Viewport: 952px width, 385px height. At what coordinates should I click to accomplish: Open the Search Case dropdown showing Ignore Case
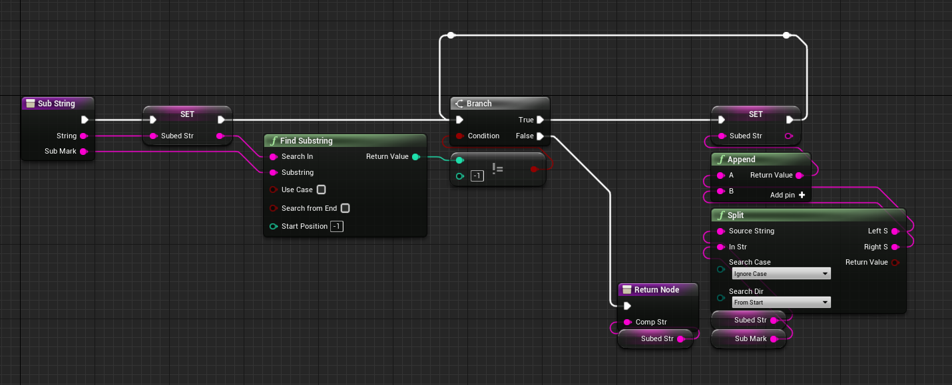pyautogui.click(x=780, y=273)
